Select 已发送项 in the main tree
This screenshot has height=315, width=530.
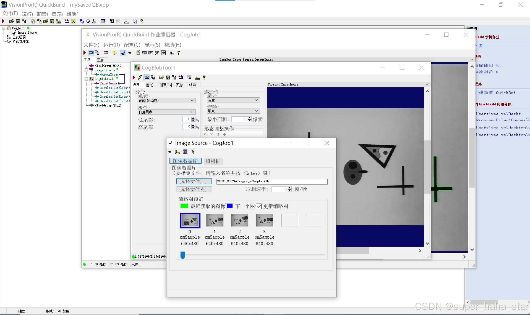[19, 37]
